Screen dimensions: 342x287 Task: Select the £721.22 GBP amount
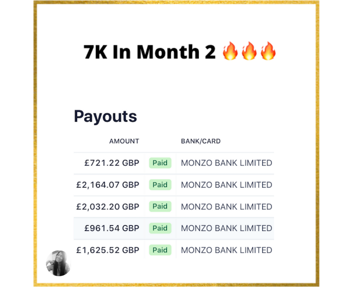tap(112, 163)
